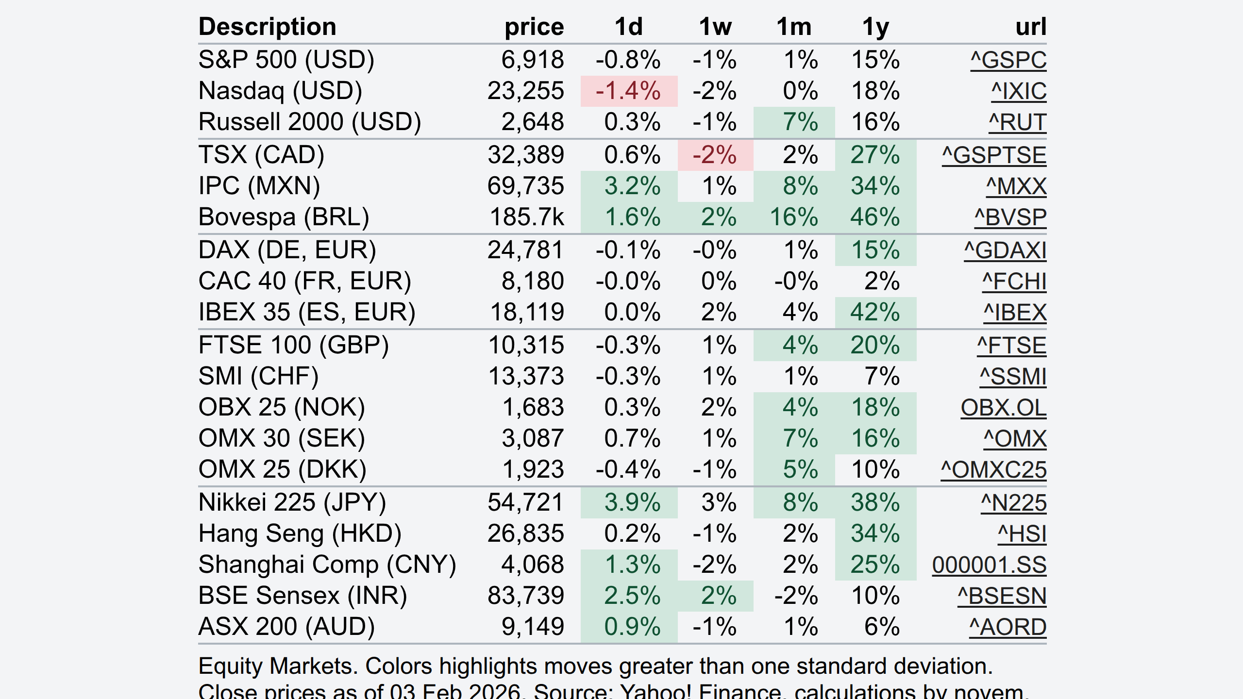The width and height of the screenshot is (1243, 699).
Task: Open the ^BVSP Bovespa link
Action: 1010,217
